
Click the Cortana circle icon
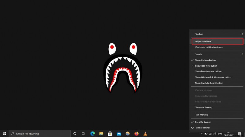[75, 134]
